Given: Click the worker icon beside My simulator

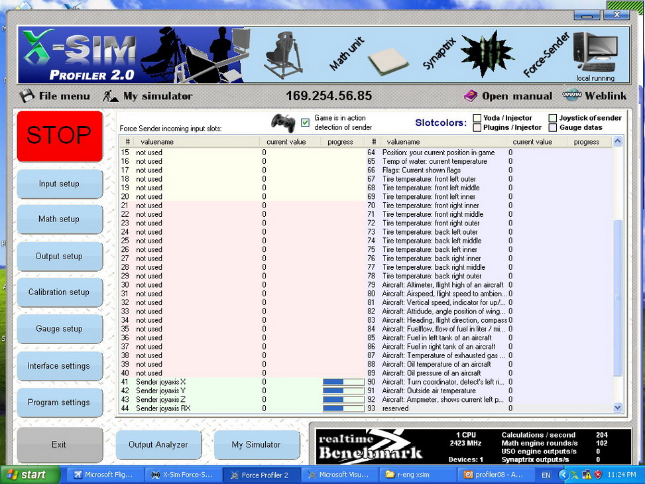Looking at the screenshot, I should (111, 96).
